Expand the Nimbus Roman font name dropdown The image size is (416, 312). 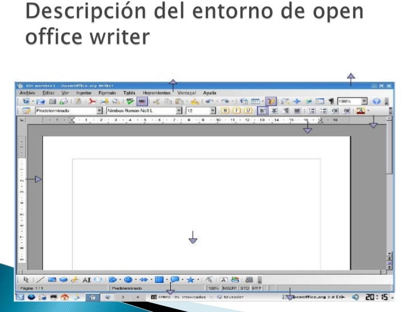tap(179, 111)
